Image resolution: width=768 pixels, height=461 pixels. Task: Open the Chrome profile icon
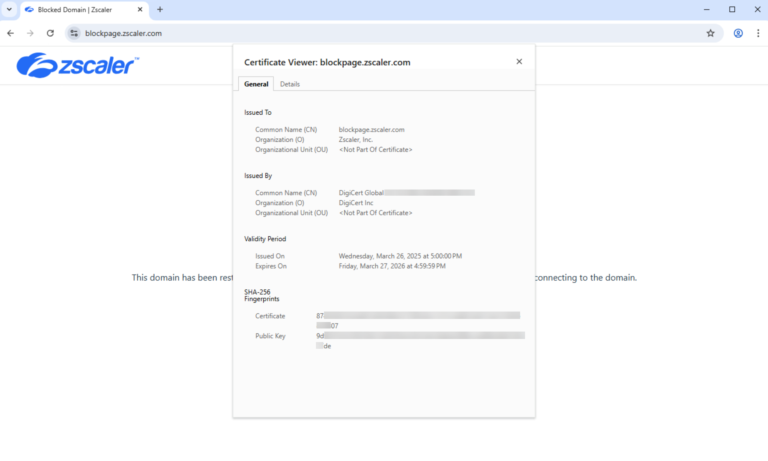click(x=738, y=33)
